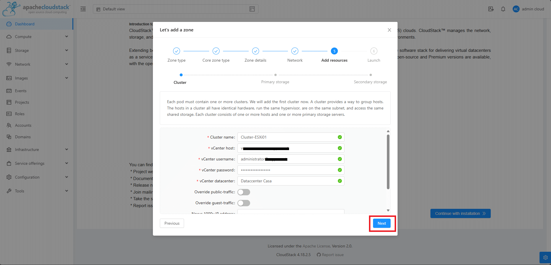
Task: Click the Previous button
Action: (x=172, y=223)
